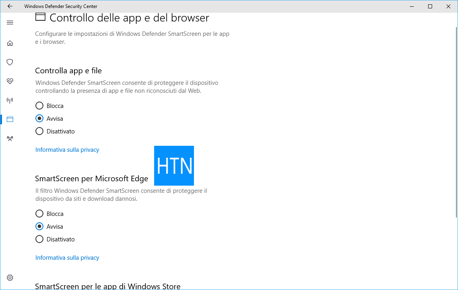458x290 pixels.
Task: Click the 'SmartScreen per Microsoft Edge' heading
Action: (92, 179)
